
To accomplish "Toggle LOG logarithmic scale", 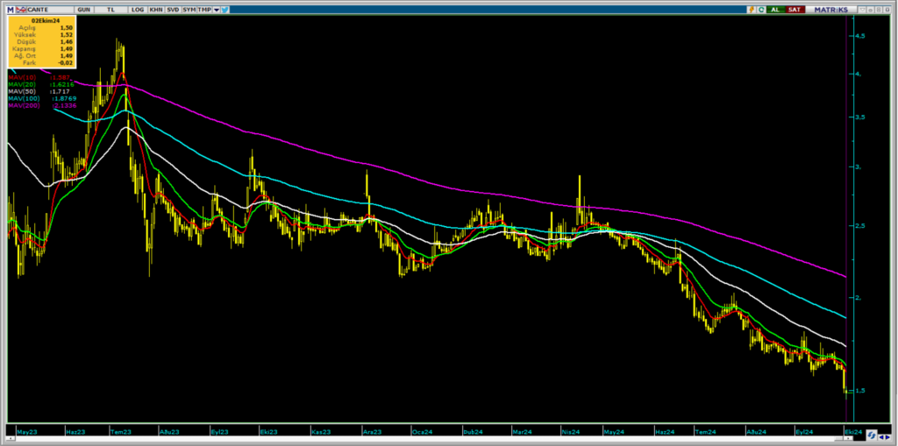I will pyautogui.click(x=138, y=9).
